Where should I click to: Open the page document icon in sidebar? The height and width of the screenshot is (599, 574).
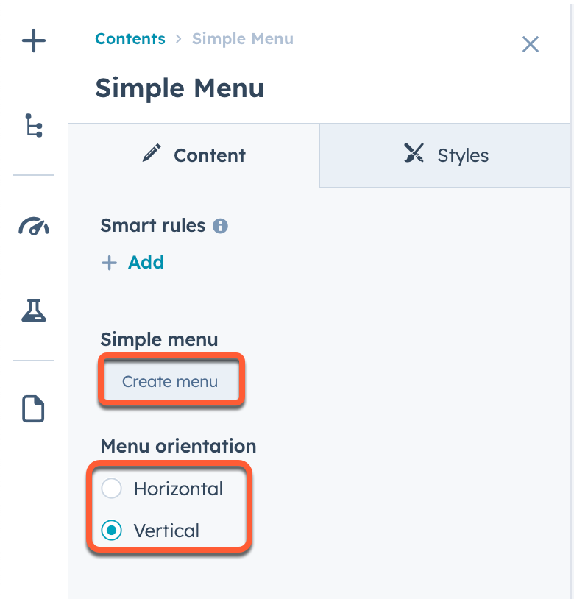33,408
